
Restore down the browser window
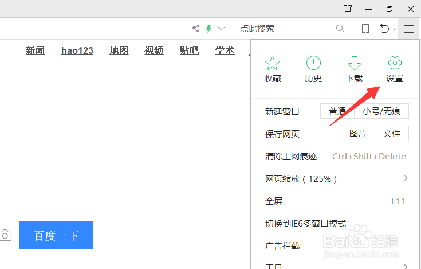[389, 9]
